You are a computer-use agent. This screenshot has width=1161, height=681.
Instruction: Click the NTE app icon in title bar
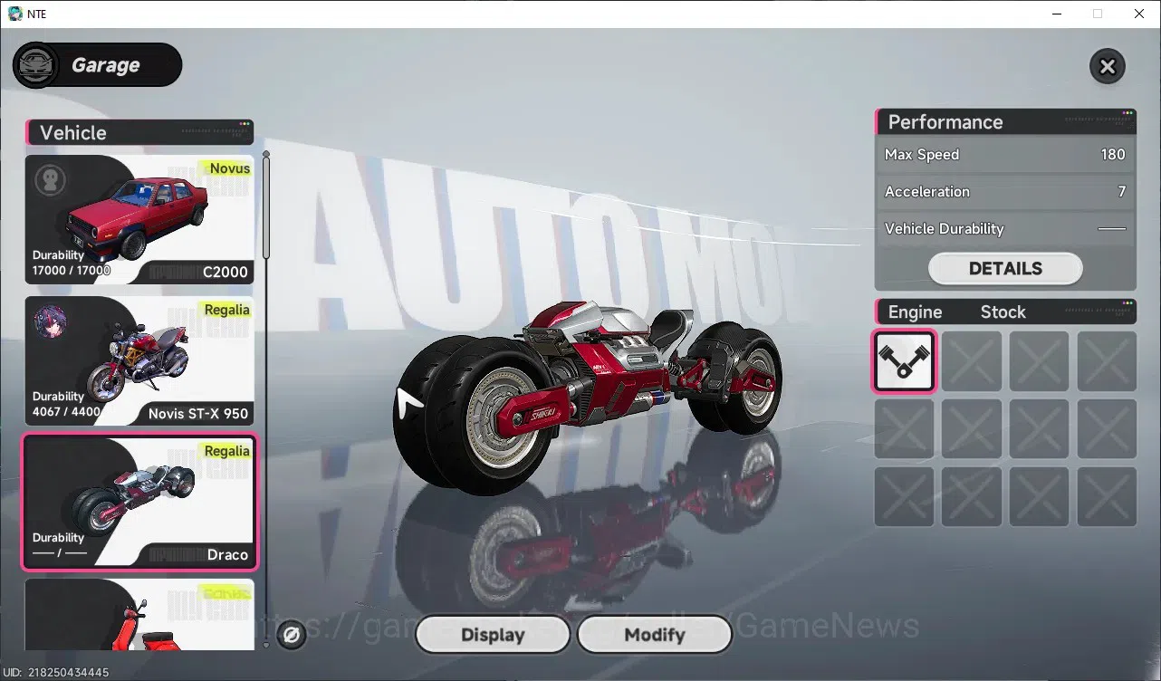[14, 14]
